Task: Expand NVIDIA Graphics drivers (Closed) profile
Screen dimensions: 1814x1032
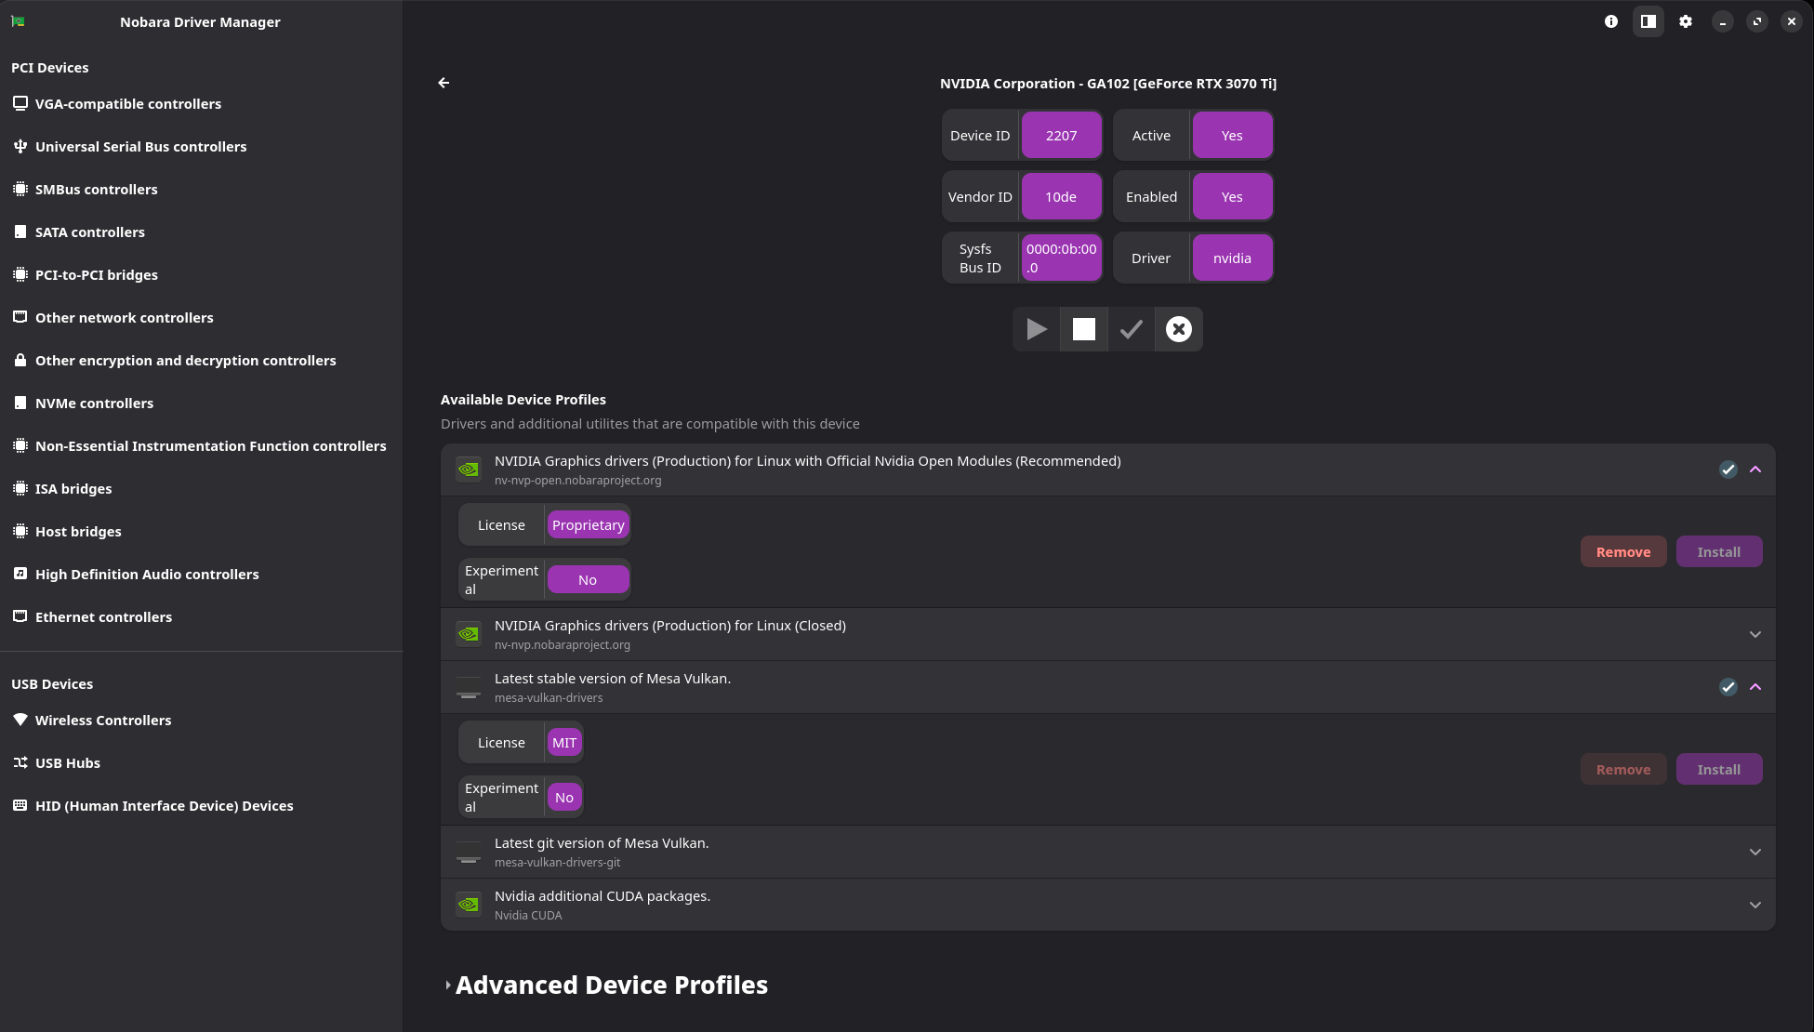Action: (x=1755, y=634)
